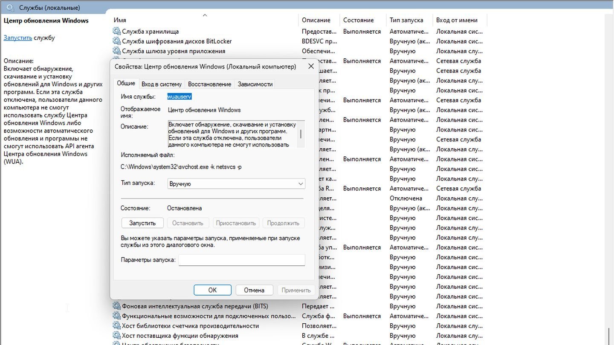614x345 pixels.
Task: Click the Применить button
Action: tap(296, 290)
